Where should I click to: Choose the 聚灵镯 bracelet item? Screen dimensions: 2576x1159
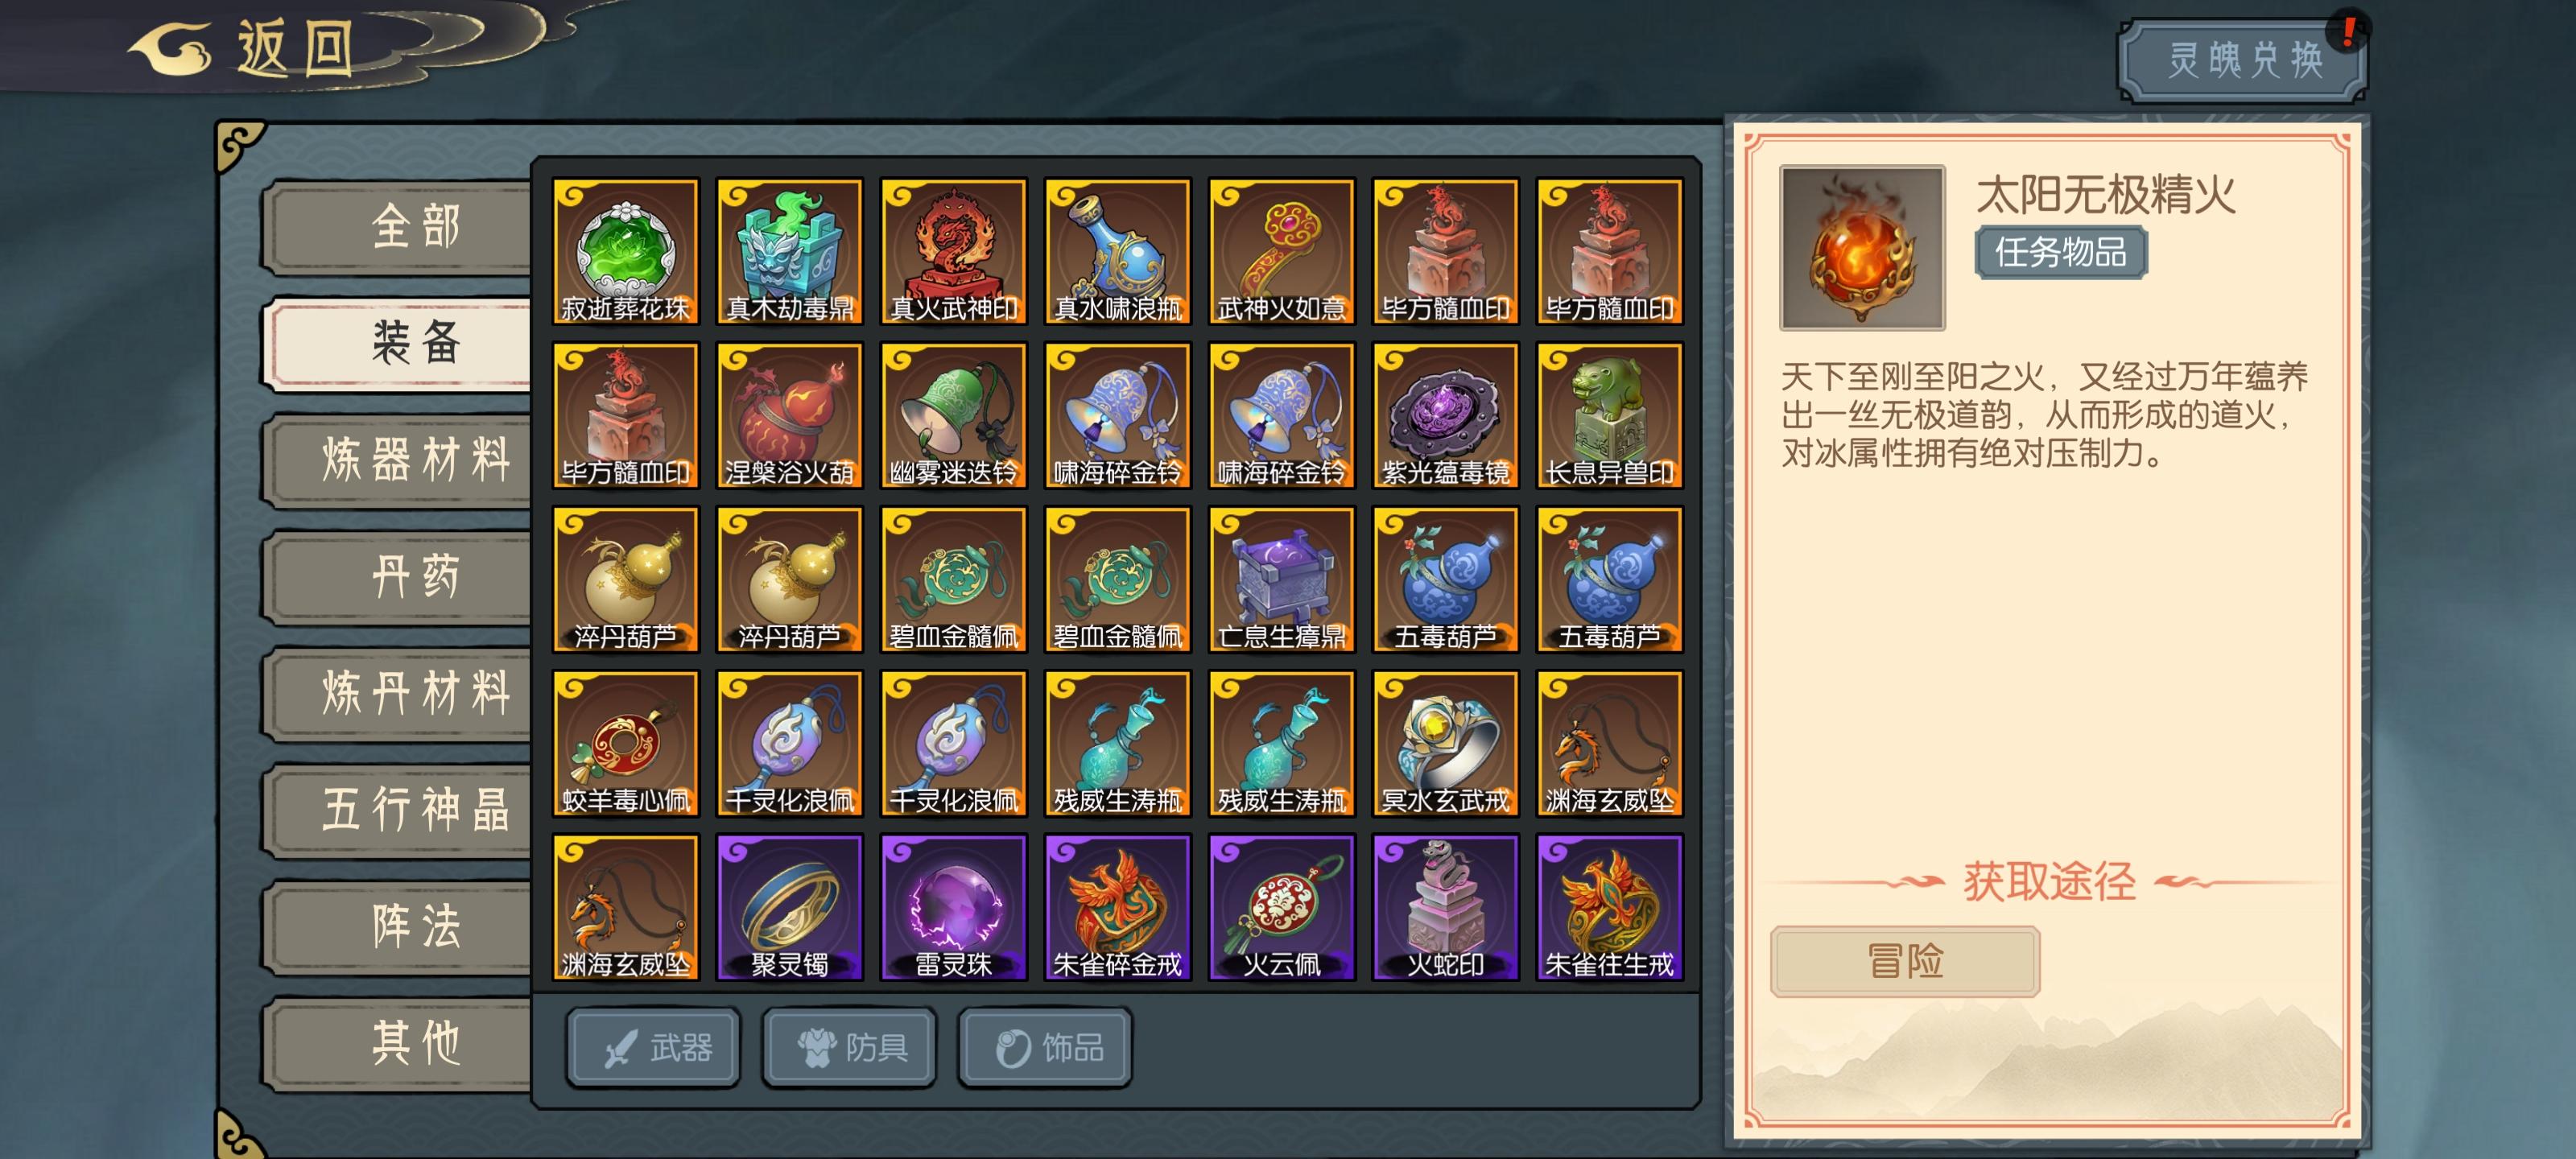789,907
